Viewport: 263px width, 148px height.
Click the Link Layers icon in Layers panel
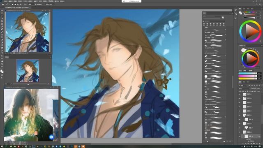click(x=243, y=143)
